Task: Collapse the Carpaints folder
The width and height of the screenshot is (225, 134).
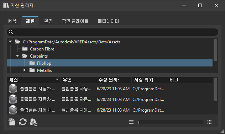Action: pos(17,56)
